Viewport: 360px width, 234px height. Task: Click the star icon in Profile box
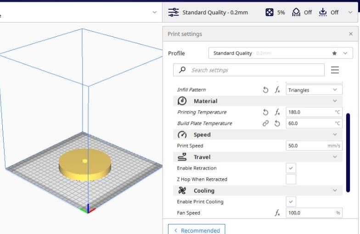(x=334, y=53)
